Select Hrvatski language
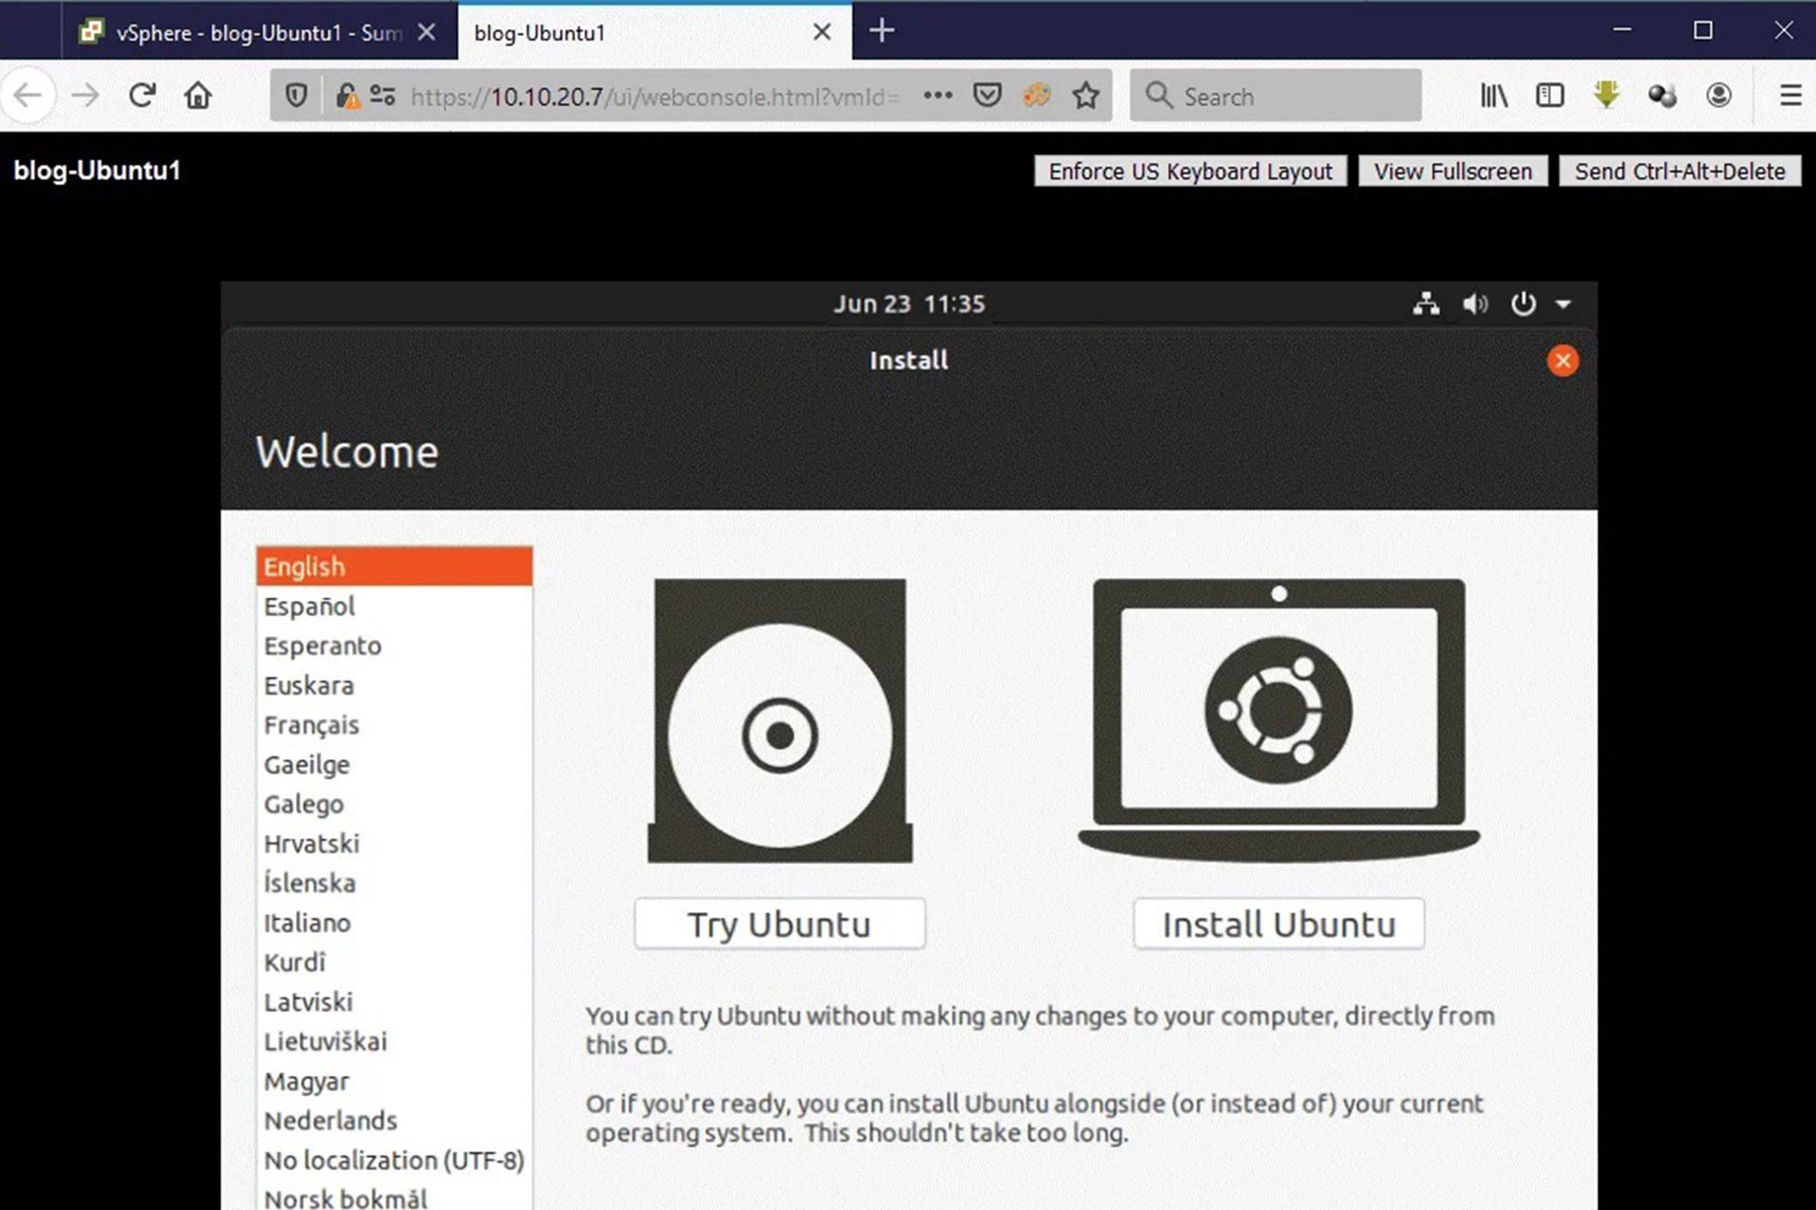 [x=394, y=843]
